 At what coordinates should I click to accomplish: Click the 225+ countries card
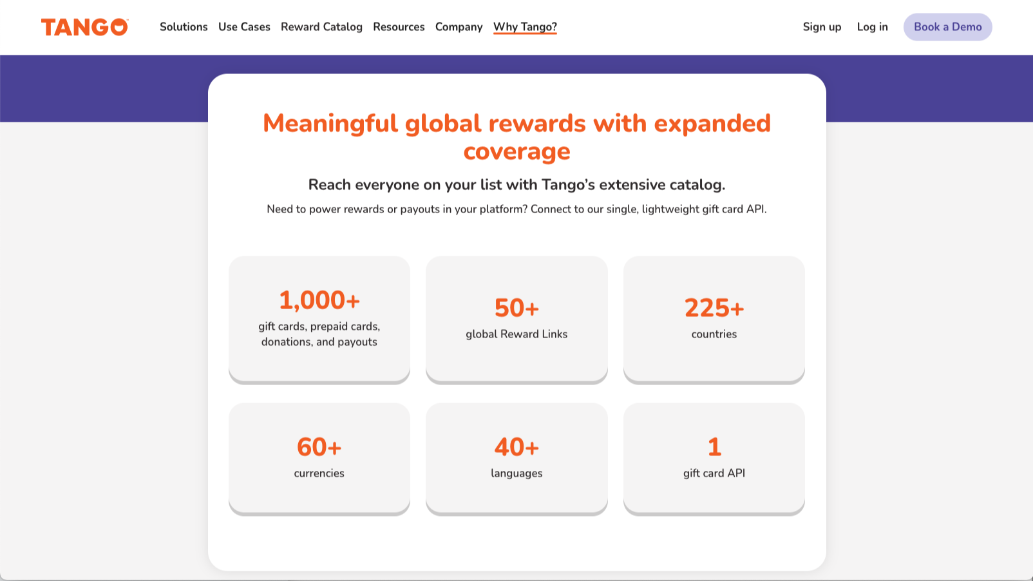coord(714,319)
